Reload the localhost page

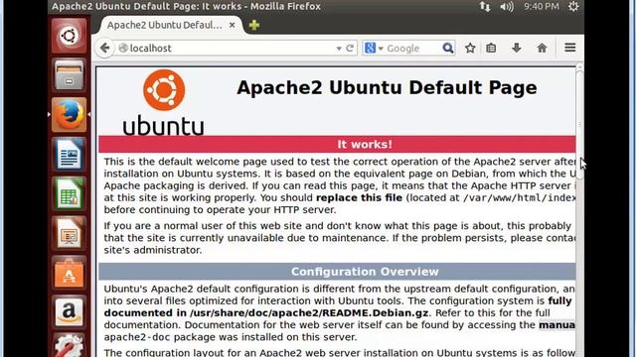pyautogui.click(x=350, y=49)
